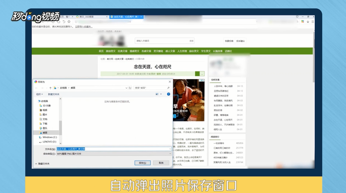The width and height of the screenshot is (346, 193).
Task: Close the Save As dialog with X
Action: pos(170,82)
